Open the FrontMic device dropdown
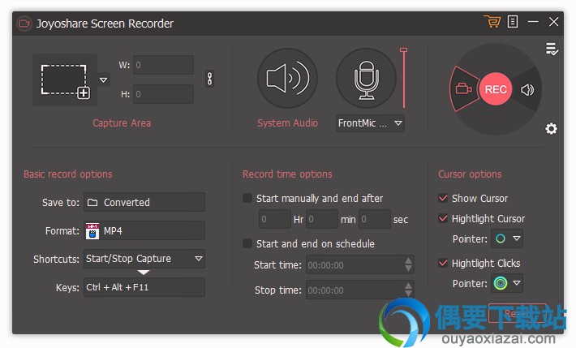The height and width of the screenshot is (348, 576). (370, 123)
